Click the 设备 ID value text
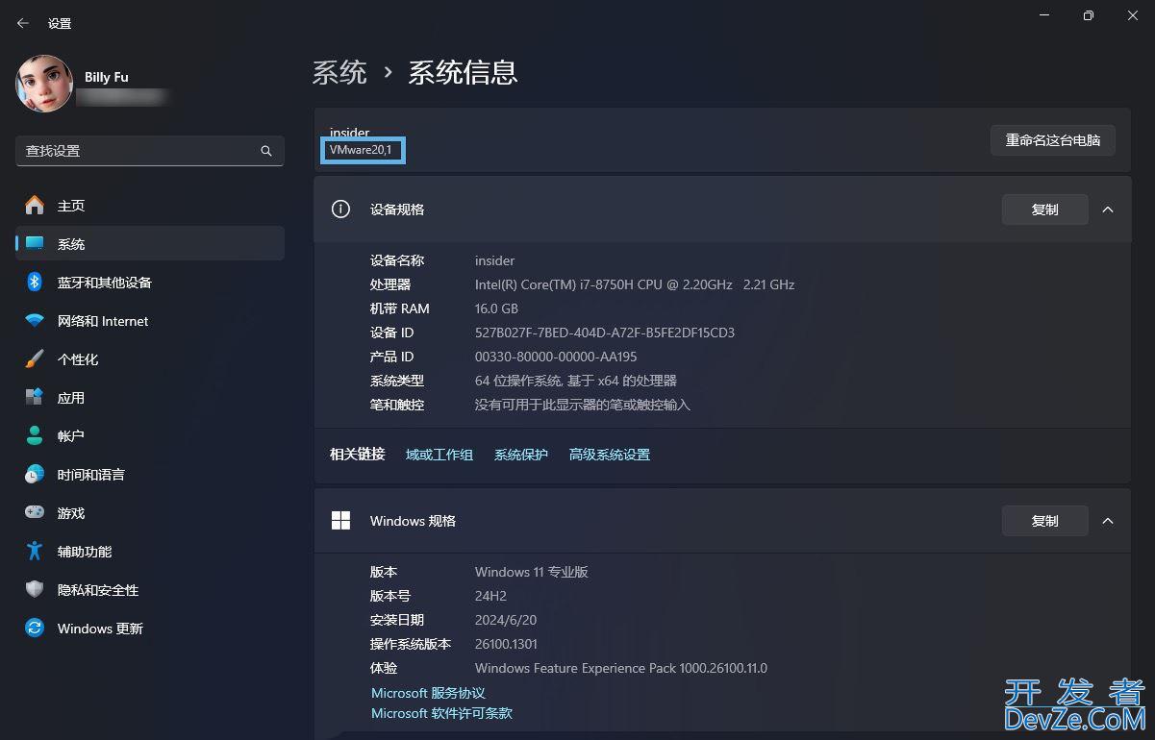 click(x=605, y=333)
